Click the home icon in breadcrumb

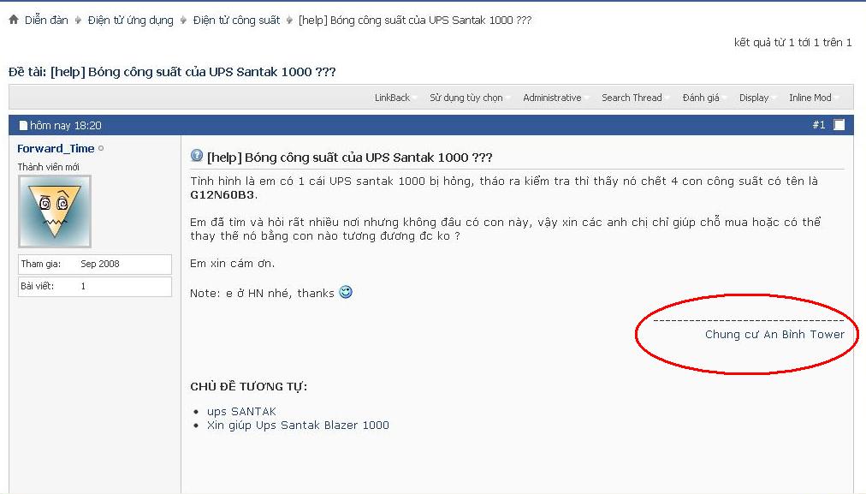[14, 20]
